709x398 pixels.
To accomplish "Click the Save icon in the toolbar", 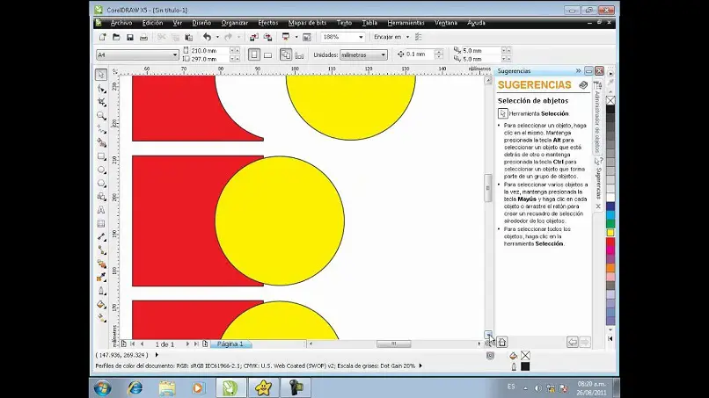I will pos(130,38).
